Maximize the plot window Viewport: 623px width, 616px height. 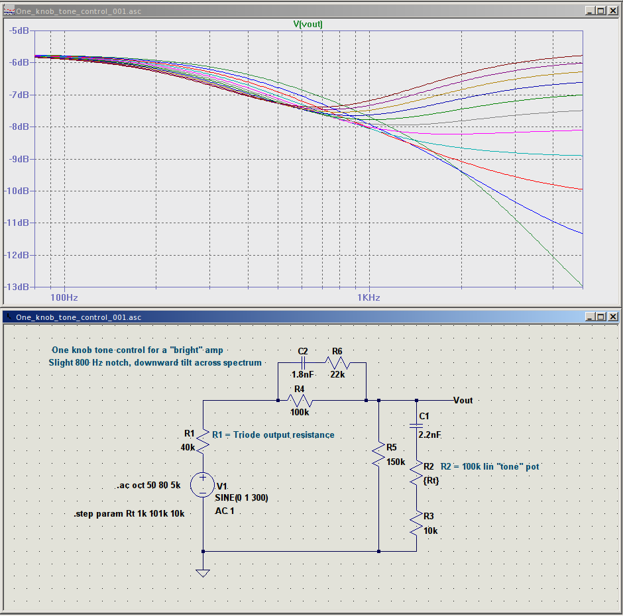click(x=601, y=11)
